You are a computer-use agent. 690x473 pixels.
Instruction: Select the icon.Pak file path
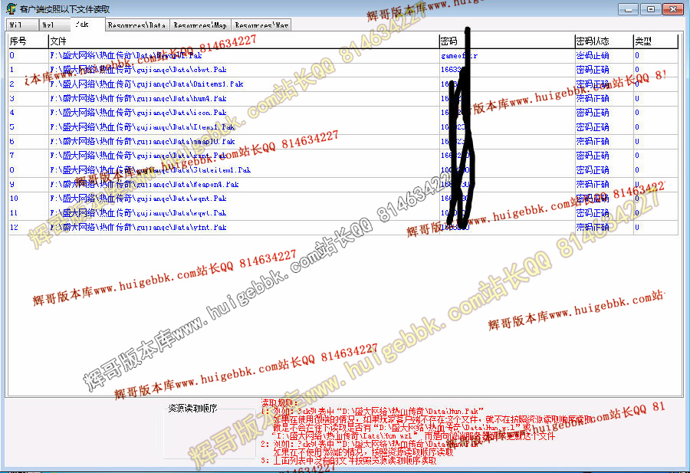(138, 113)
